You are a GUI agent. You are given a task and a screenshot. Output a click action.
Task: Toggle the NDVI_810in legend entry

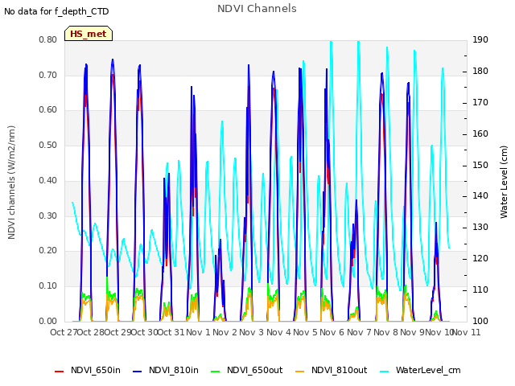tap(166, 370)
